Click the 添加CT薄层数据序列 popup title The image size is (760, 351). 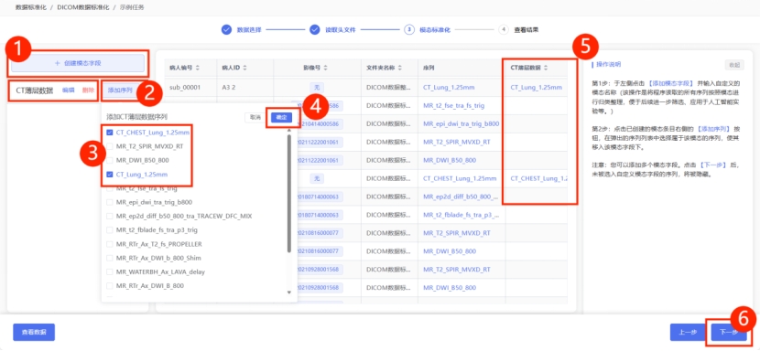point(137,117)
